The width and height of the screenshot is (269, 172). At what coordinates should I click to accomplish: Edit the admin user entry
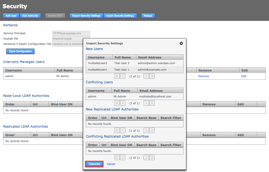tap(244, 76)
